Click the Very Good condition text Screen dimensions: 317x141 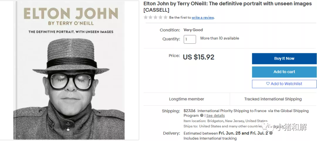pyautogui.click(x=193, y=30)
